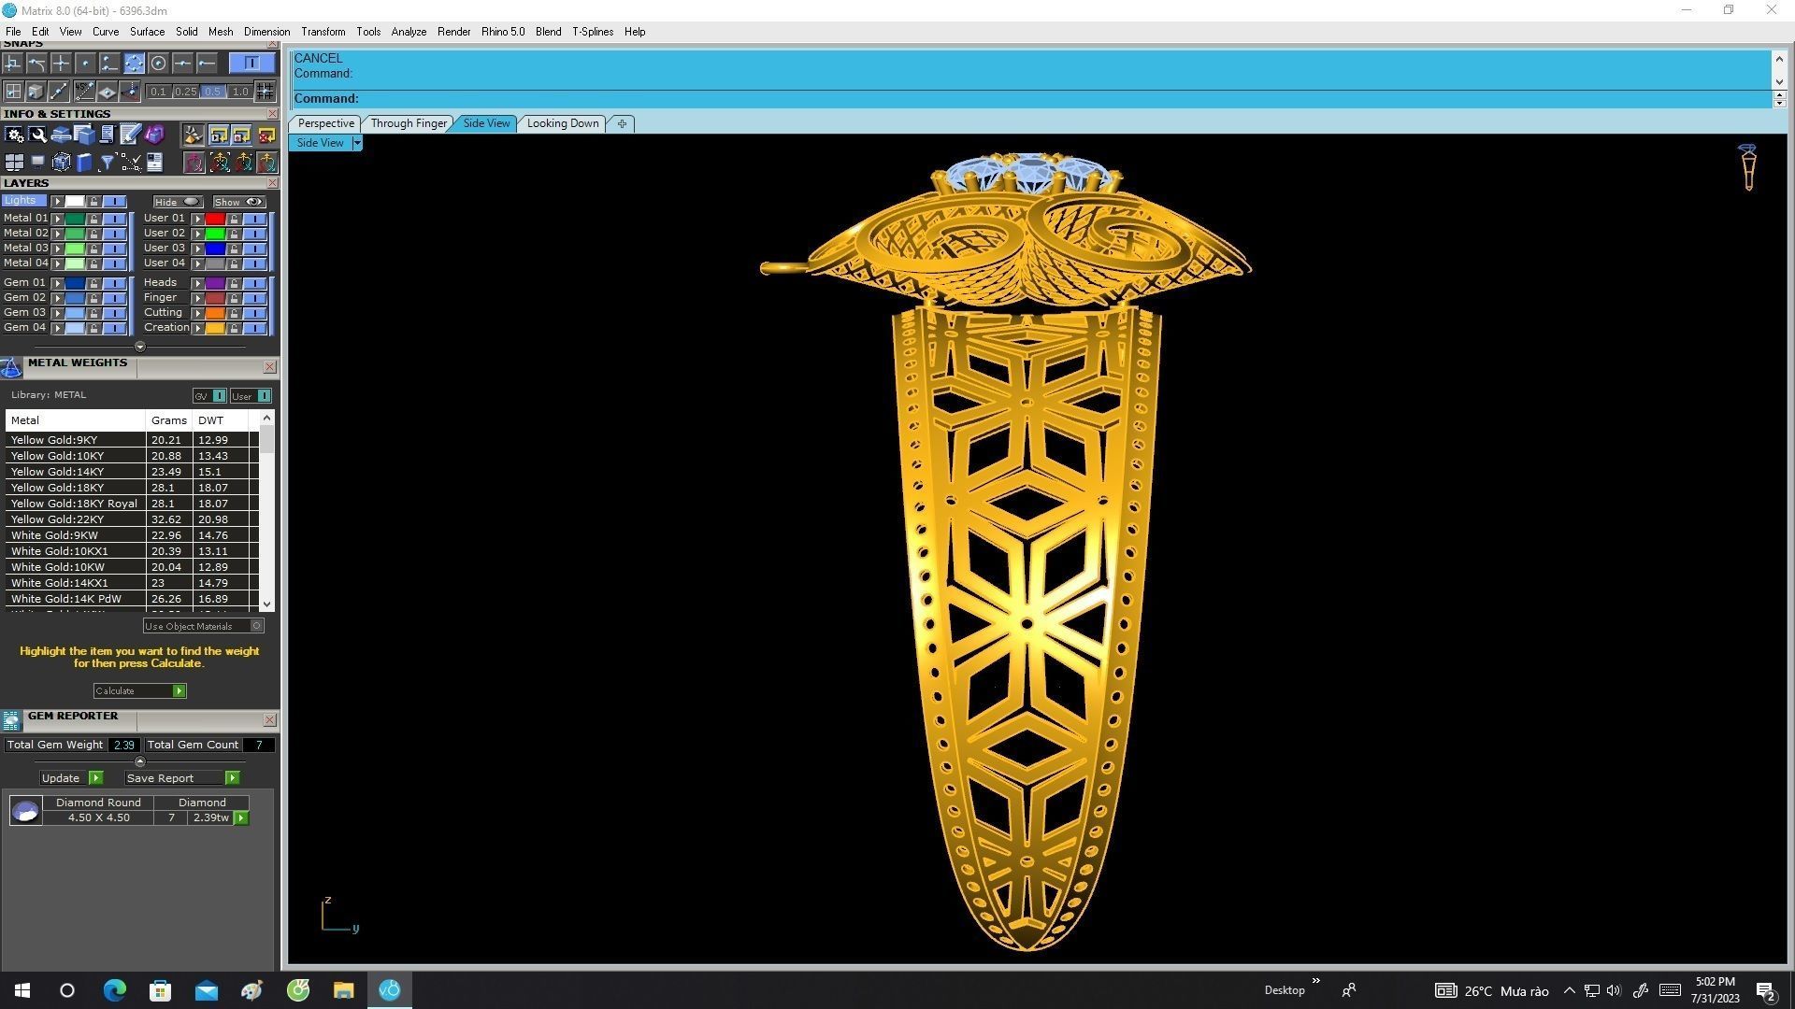Toggle the User switch in Metal Weights
The width and height of the screenshot is (1795, 1009).
[251, 396]
